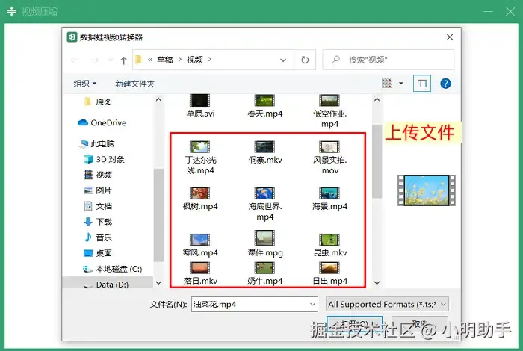
Task: Click 草稿 in the address path
Action: tap(165, 60)
